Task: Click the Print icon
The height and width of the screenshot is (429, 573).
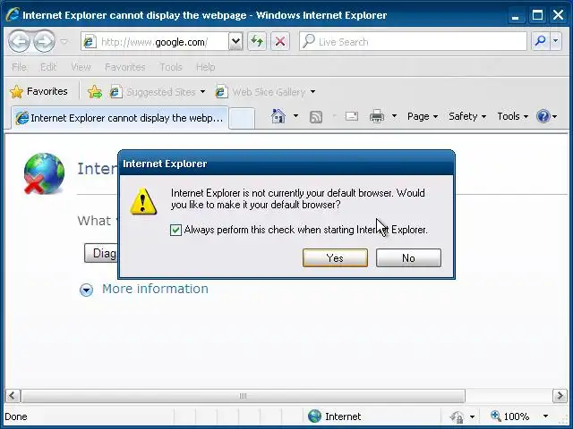Action: pyautogui.click(x=377, y=116)
